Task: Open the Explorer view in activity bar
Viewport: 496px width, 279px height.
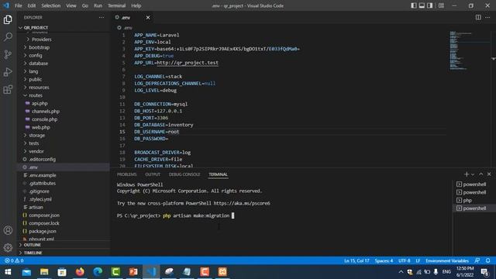Action: (x=8, y=19)
